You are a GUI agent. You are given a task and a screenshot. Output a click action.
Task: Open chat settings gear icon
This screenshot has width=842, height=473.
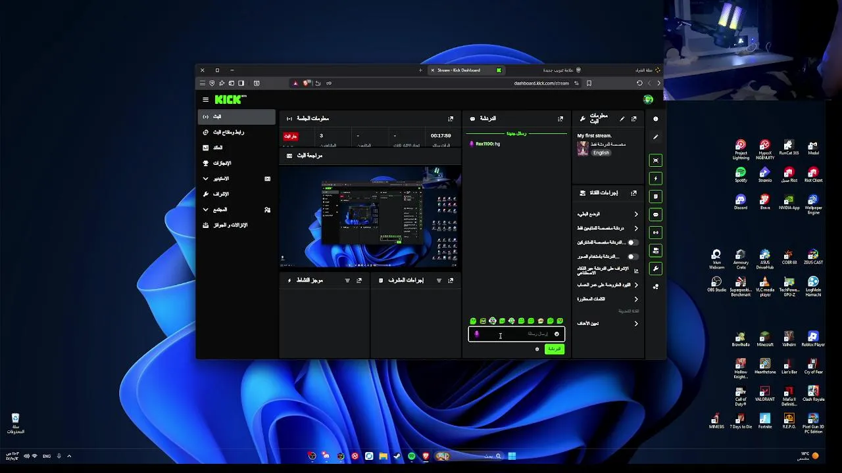pos(537,349)
